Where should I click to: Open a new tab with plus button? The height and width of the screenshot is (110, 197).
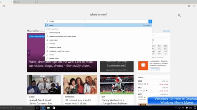[x=37, y=2]
